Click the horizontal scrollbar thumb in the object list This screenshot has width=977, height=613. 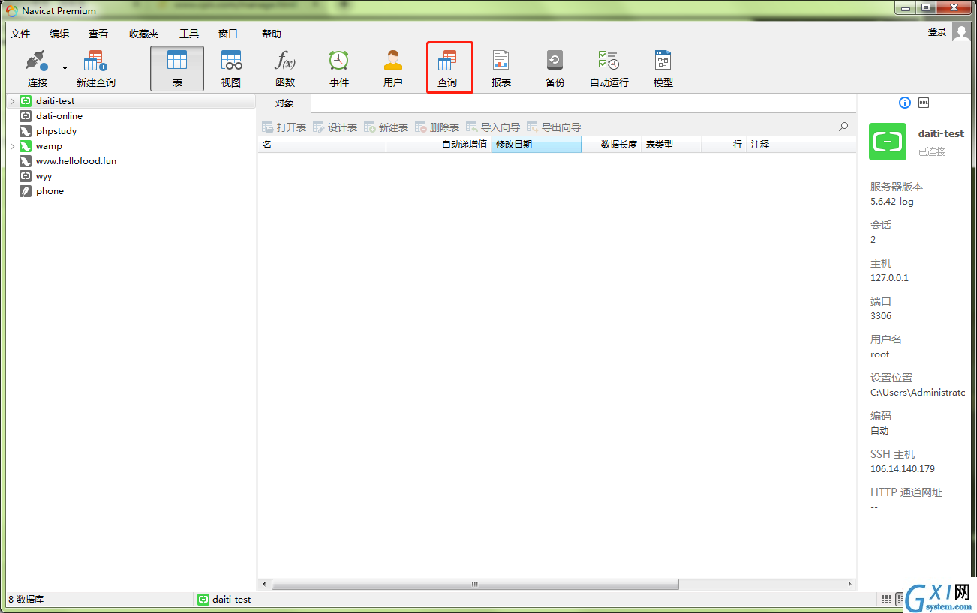(475, 584)
